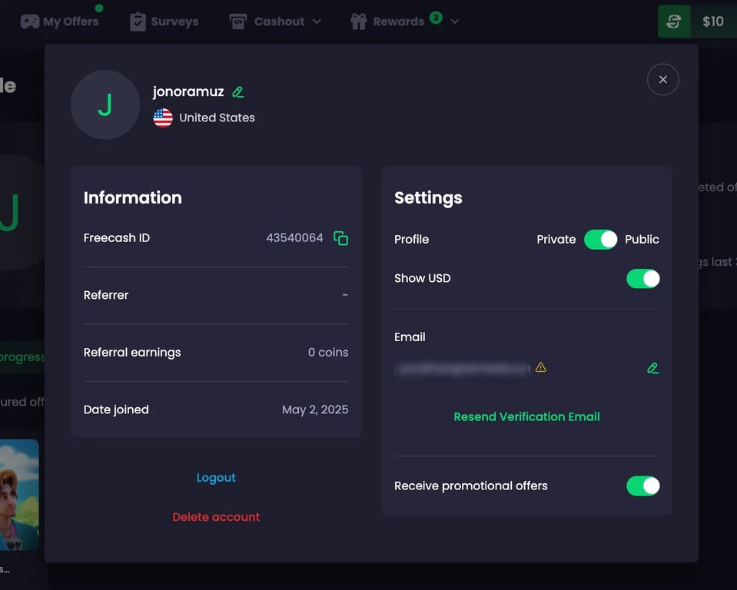Click the Referrer row label
This screenshot has height=590, width=737.
(x=106, y=295)
